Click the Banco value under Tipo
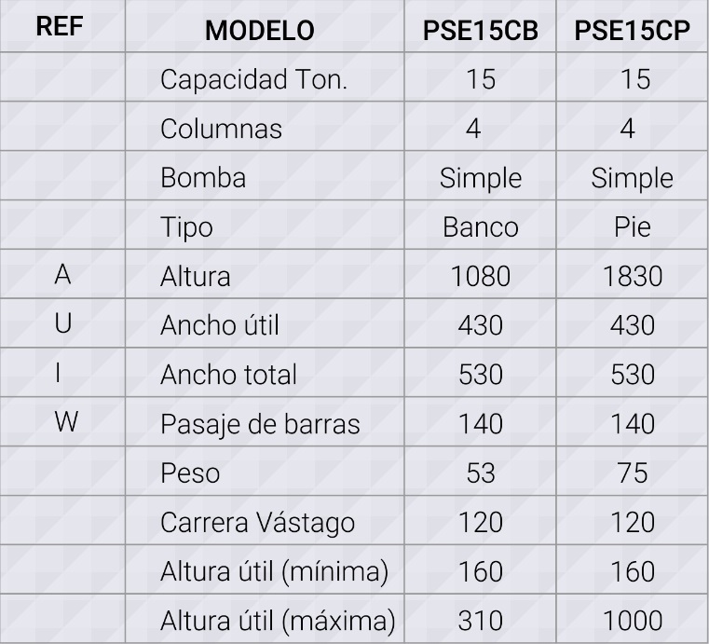Image resolution: width=709 pixels, height=644 pixels. [x=480, y=227]
